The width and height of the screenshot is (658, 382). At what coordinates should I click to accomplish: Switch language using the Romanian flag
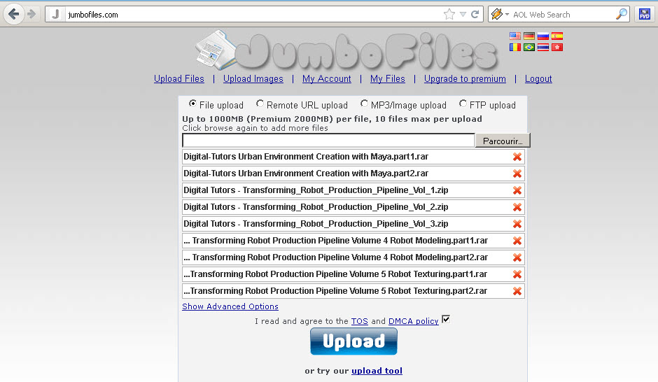pos(515,47)
